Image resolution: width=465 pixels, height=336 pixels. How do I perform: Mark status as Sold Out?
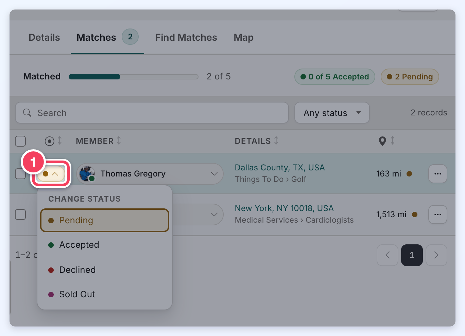[105, 294]
